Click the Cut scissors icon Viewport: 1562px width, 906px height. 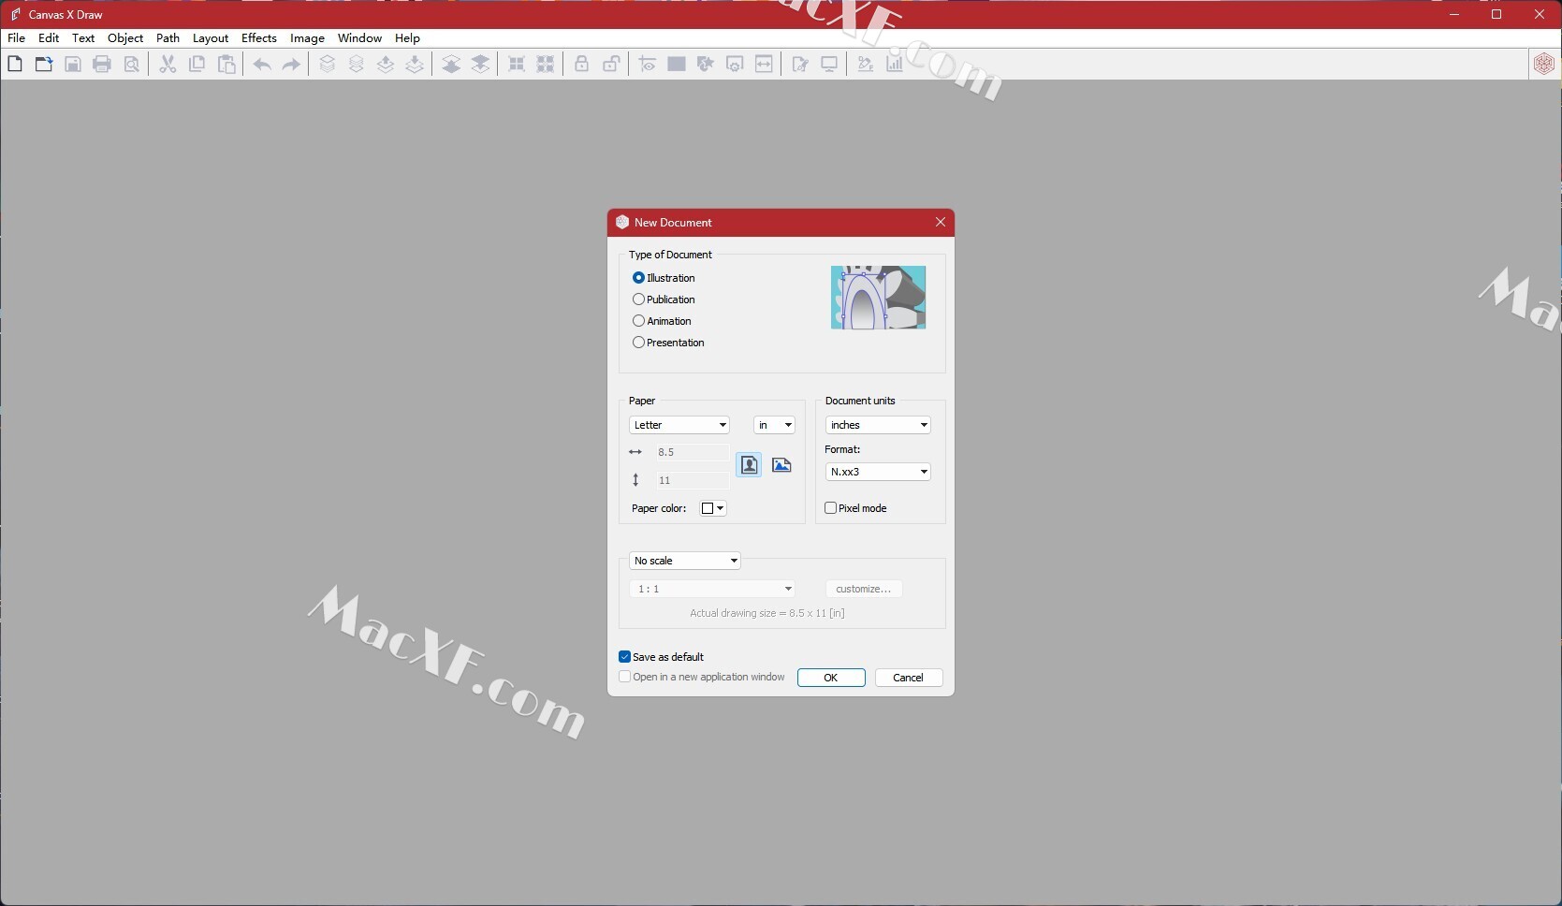pyautogui.click(x=168, y=64)
